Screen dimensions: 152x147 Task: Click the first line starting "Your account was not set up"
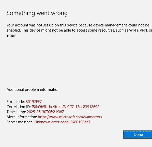point(78,25)
